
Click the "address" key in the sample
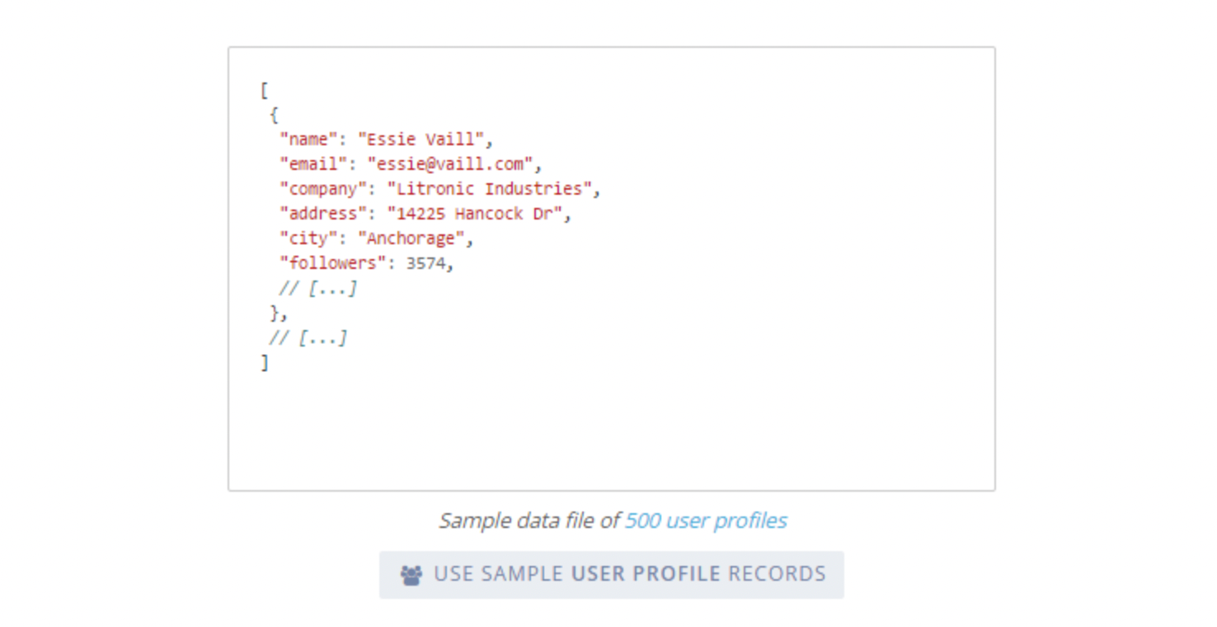click(323, 214)
